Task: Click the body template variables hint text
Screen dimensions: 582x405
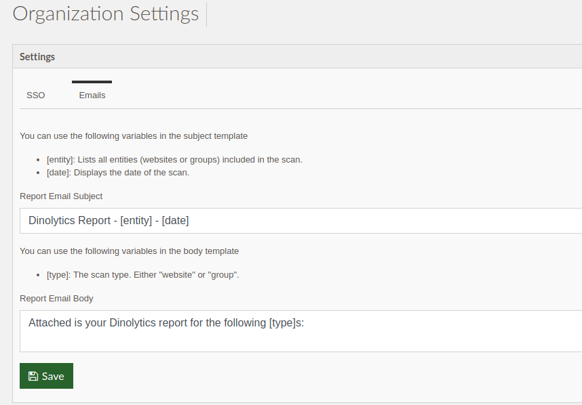Action: click(129, 251)
